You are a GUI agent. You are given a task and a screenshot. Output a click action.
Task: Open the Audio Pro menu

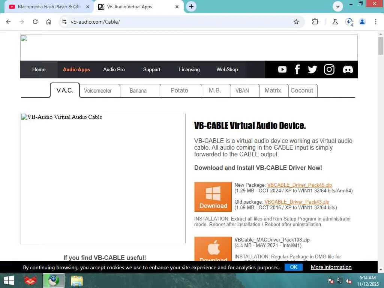pos(114,69)
